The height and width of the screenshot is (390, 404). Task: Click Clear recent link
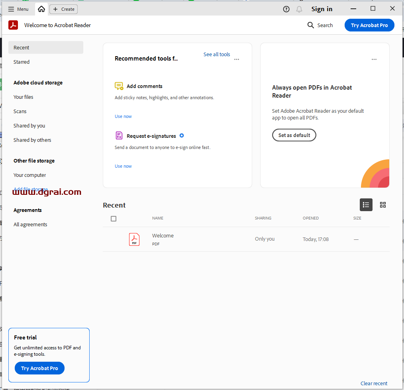(374, 383)
